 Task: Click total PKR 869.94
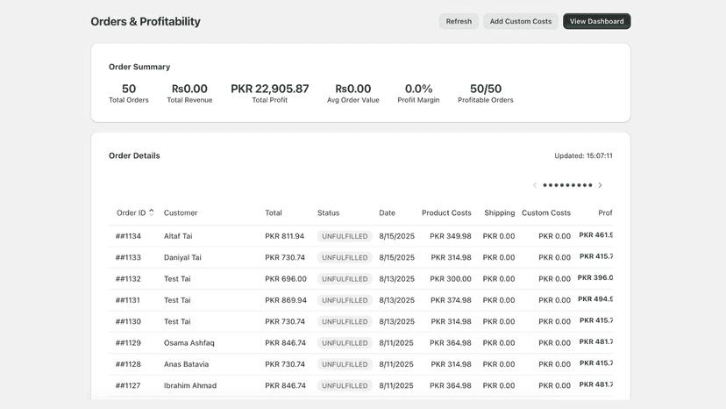[286, 300]
